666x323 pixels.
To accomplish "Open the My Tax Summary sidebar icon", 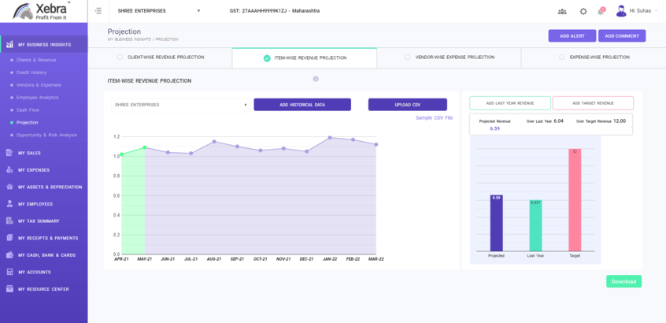I will (x=9, y=221).
